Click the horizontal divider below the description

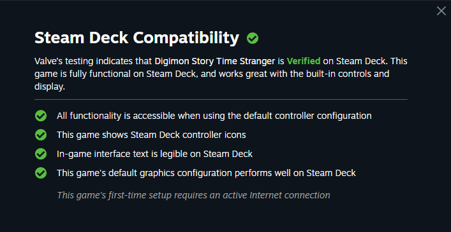[x=221, y=99]
